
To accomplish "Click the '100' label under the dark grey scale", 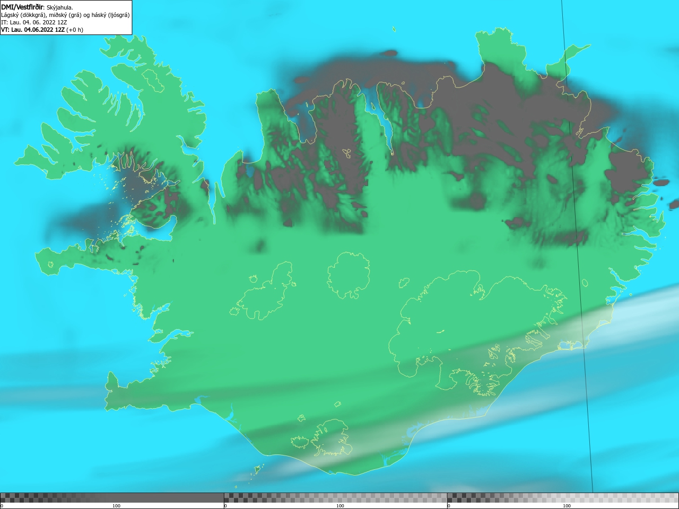I will click(116, 506).
